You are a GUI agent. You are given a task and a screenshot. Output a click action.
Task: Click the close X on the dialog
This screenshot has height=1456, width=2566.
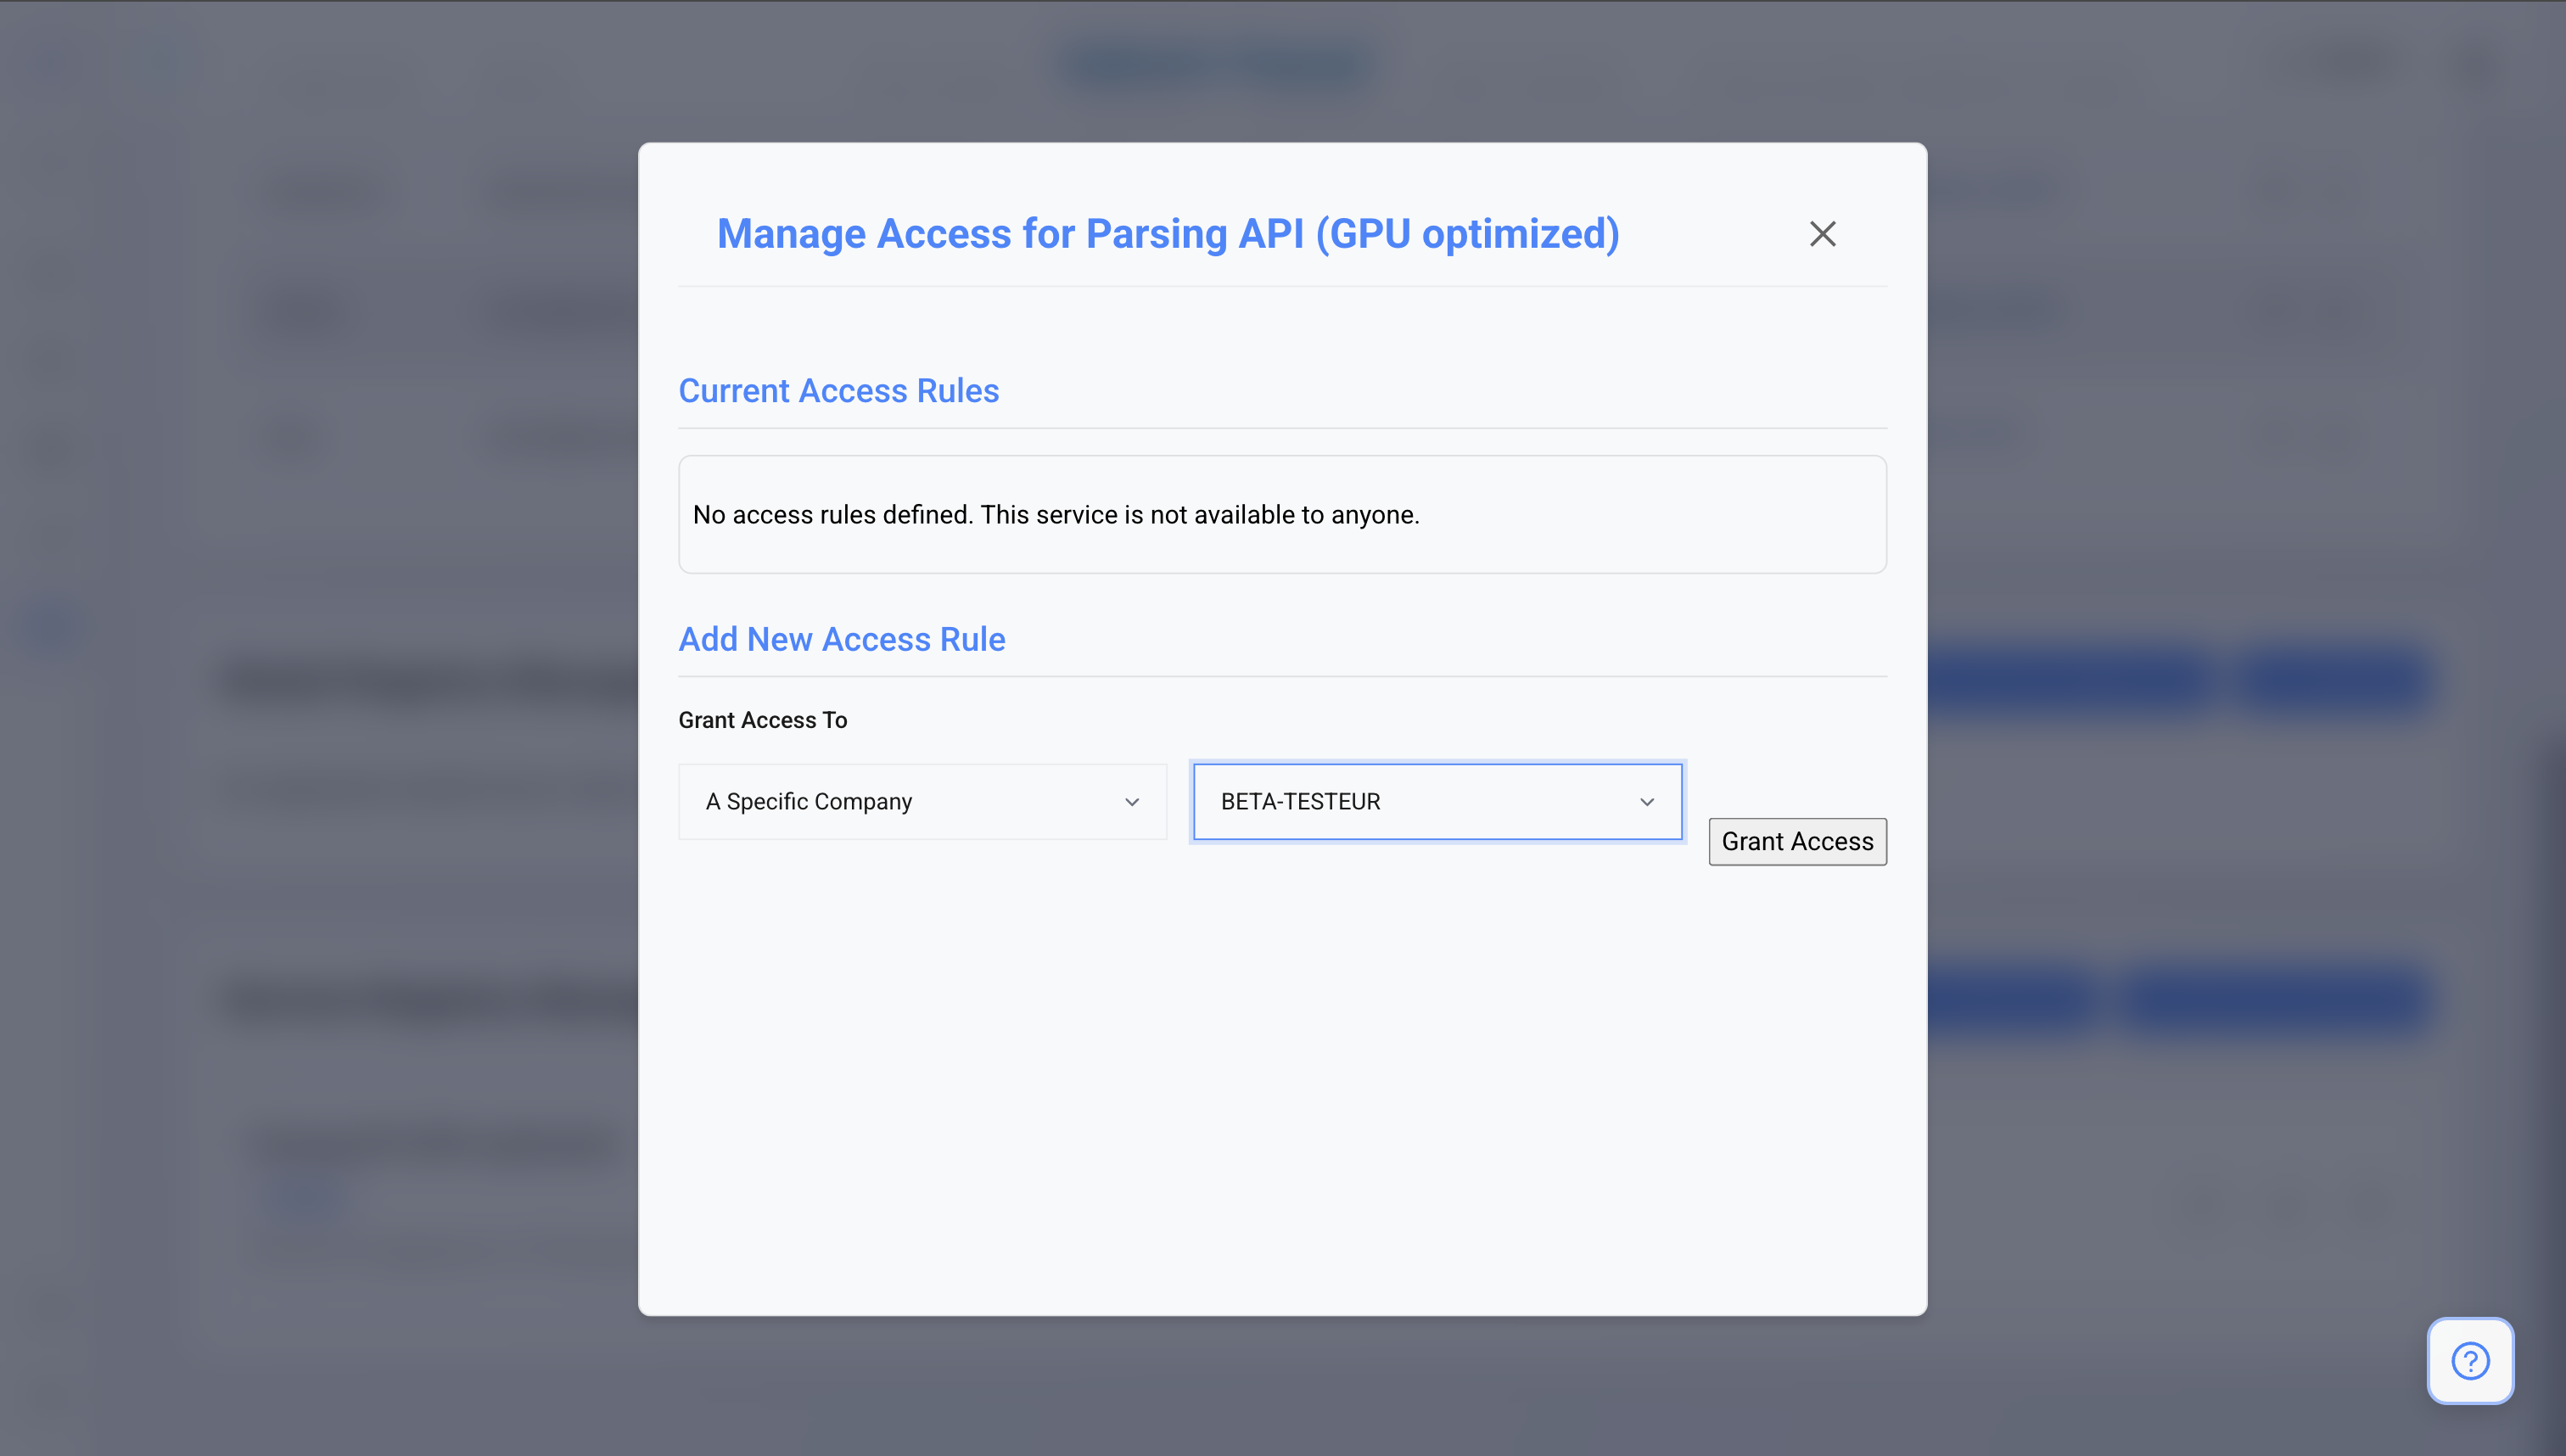pos(1823,233)
